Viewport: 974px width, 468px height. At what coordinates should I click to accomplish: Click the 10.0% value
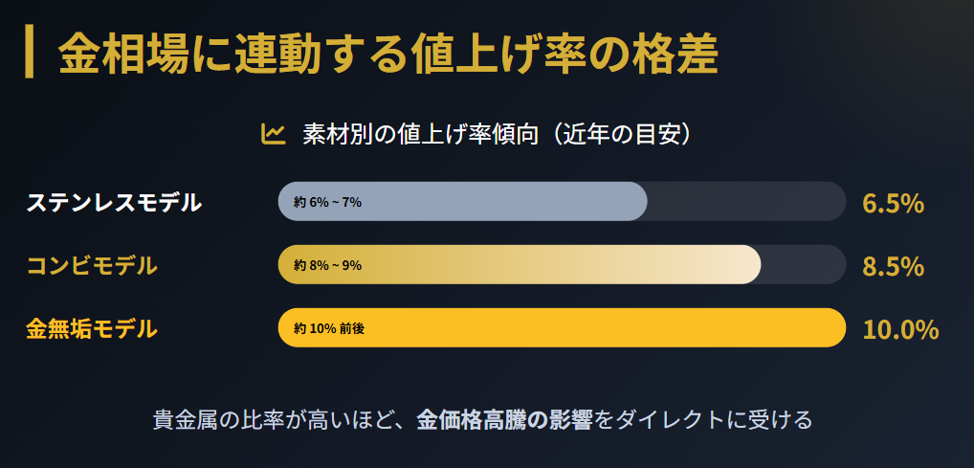pyautogui.click(x=900, y=329)
